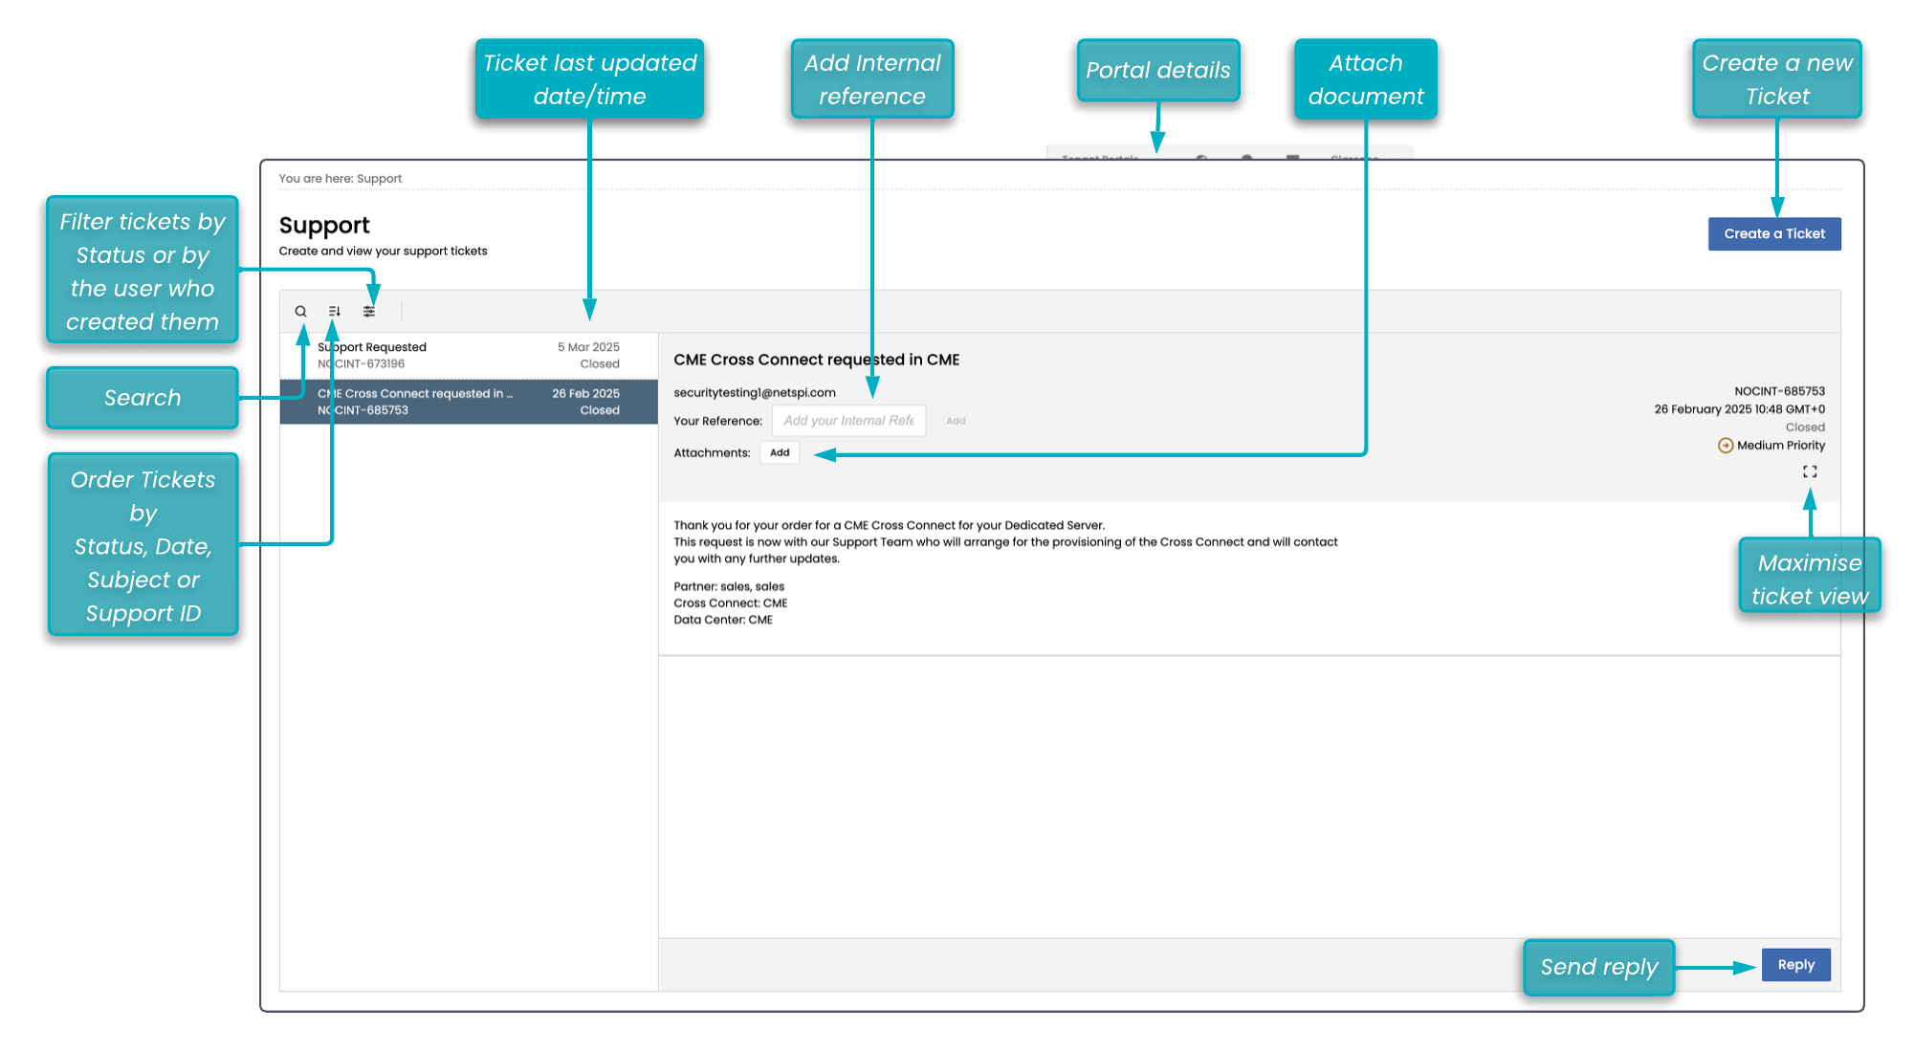Click the NOCINT-685753 ticket ID in details

[x=1779, y=391]
